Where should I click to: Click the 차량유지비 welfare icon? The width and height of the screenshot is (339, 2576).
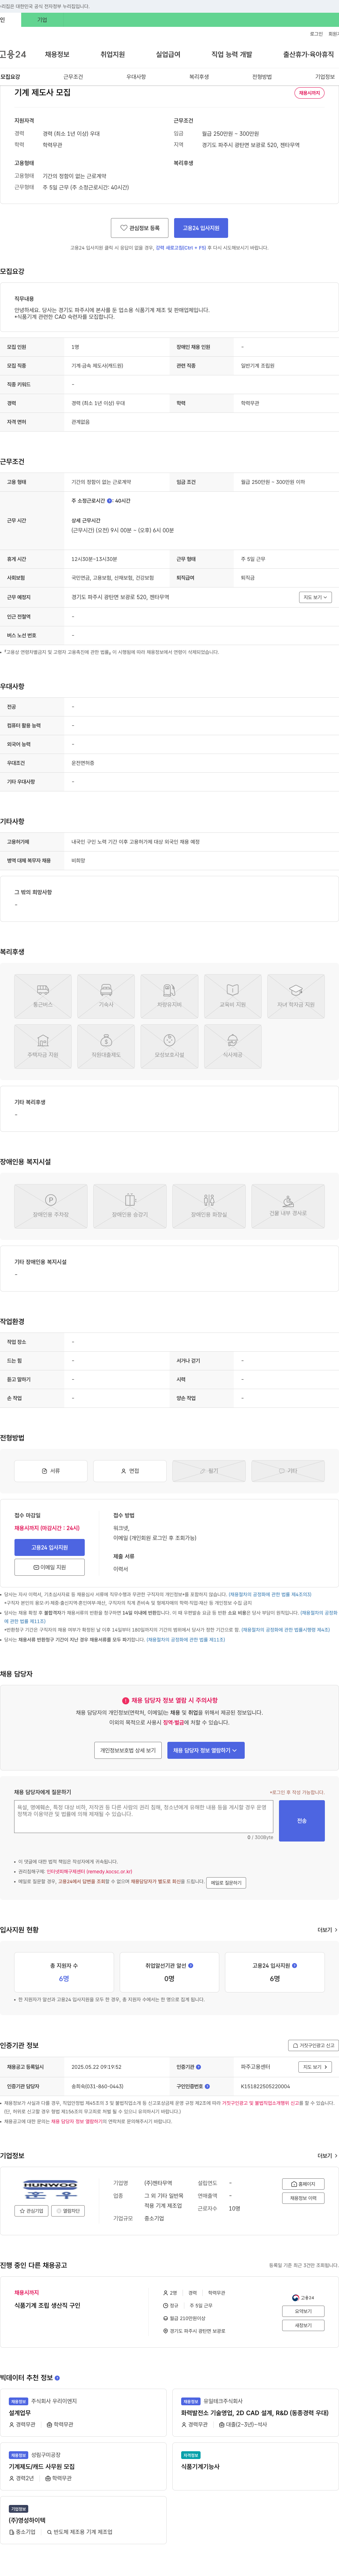coord(169,996)
